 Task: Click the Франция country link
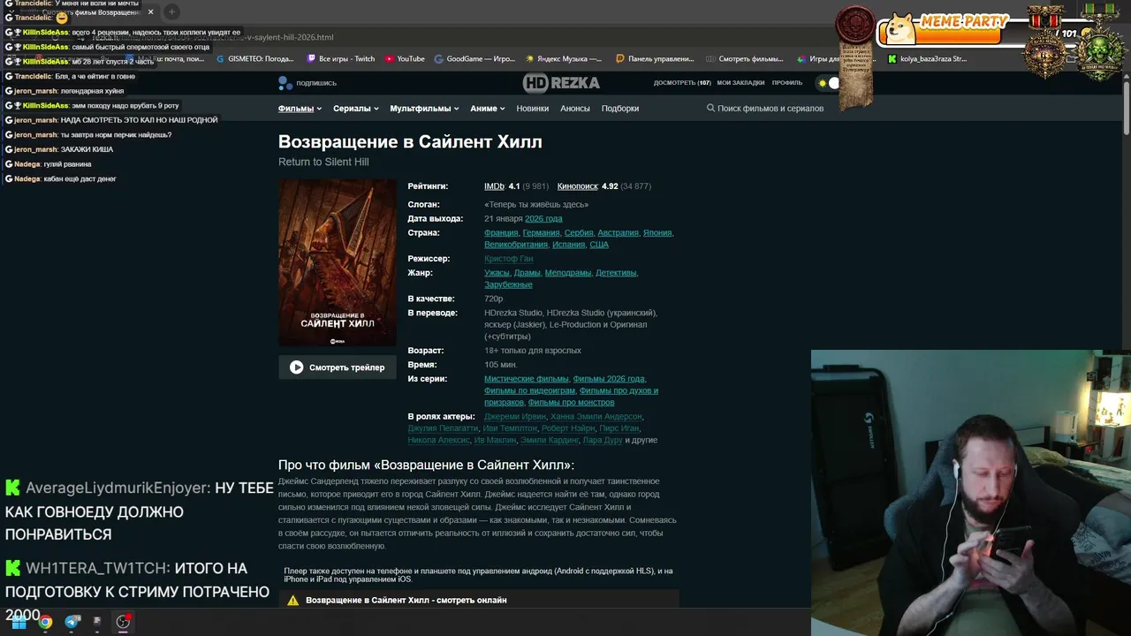point(501,233)
